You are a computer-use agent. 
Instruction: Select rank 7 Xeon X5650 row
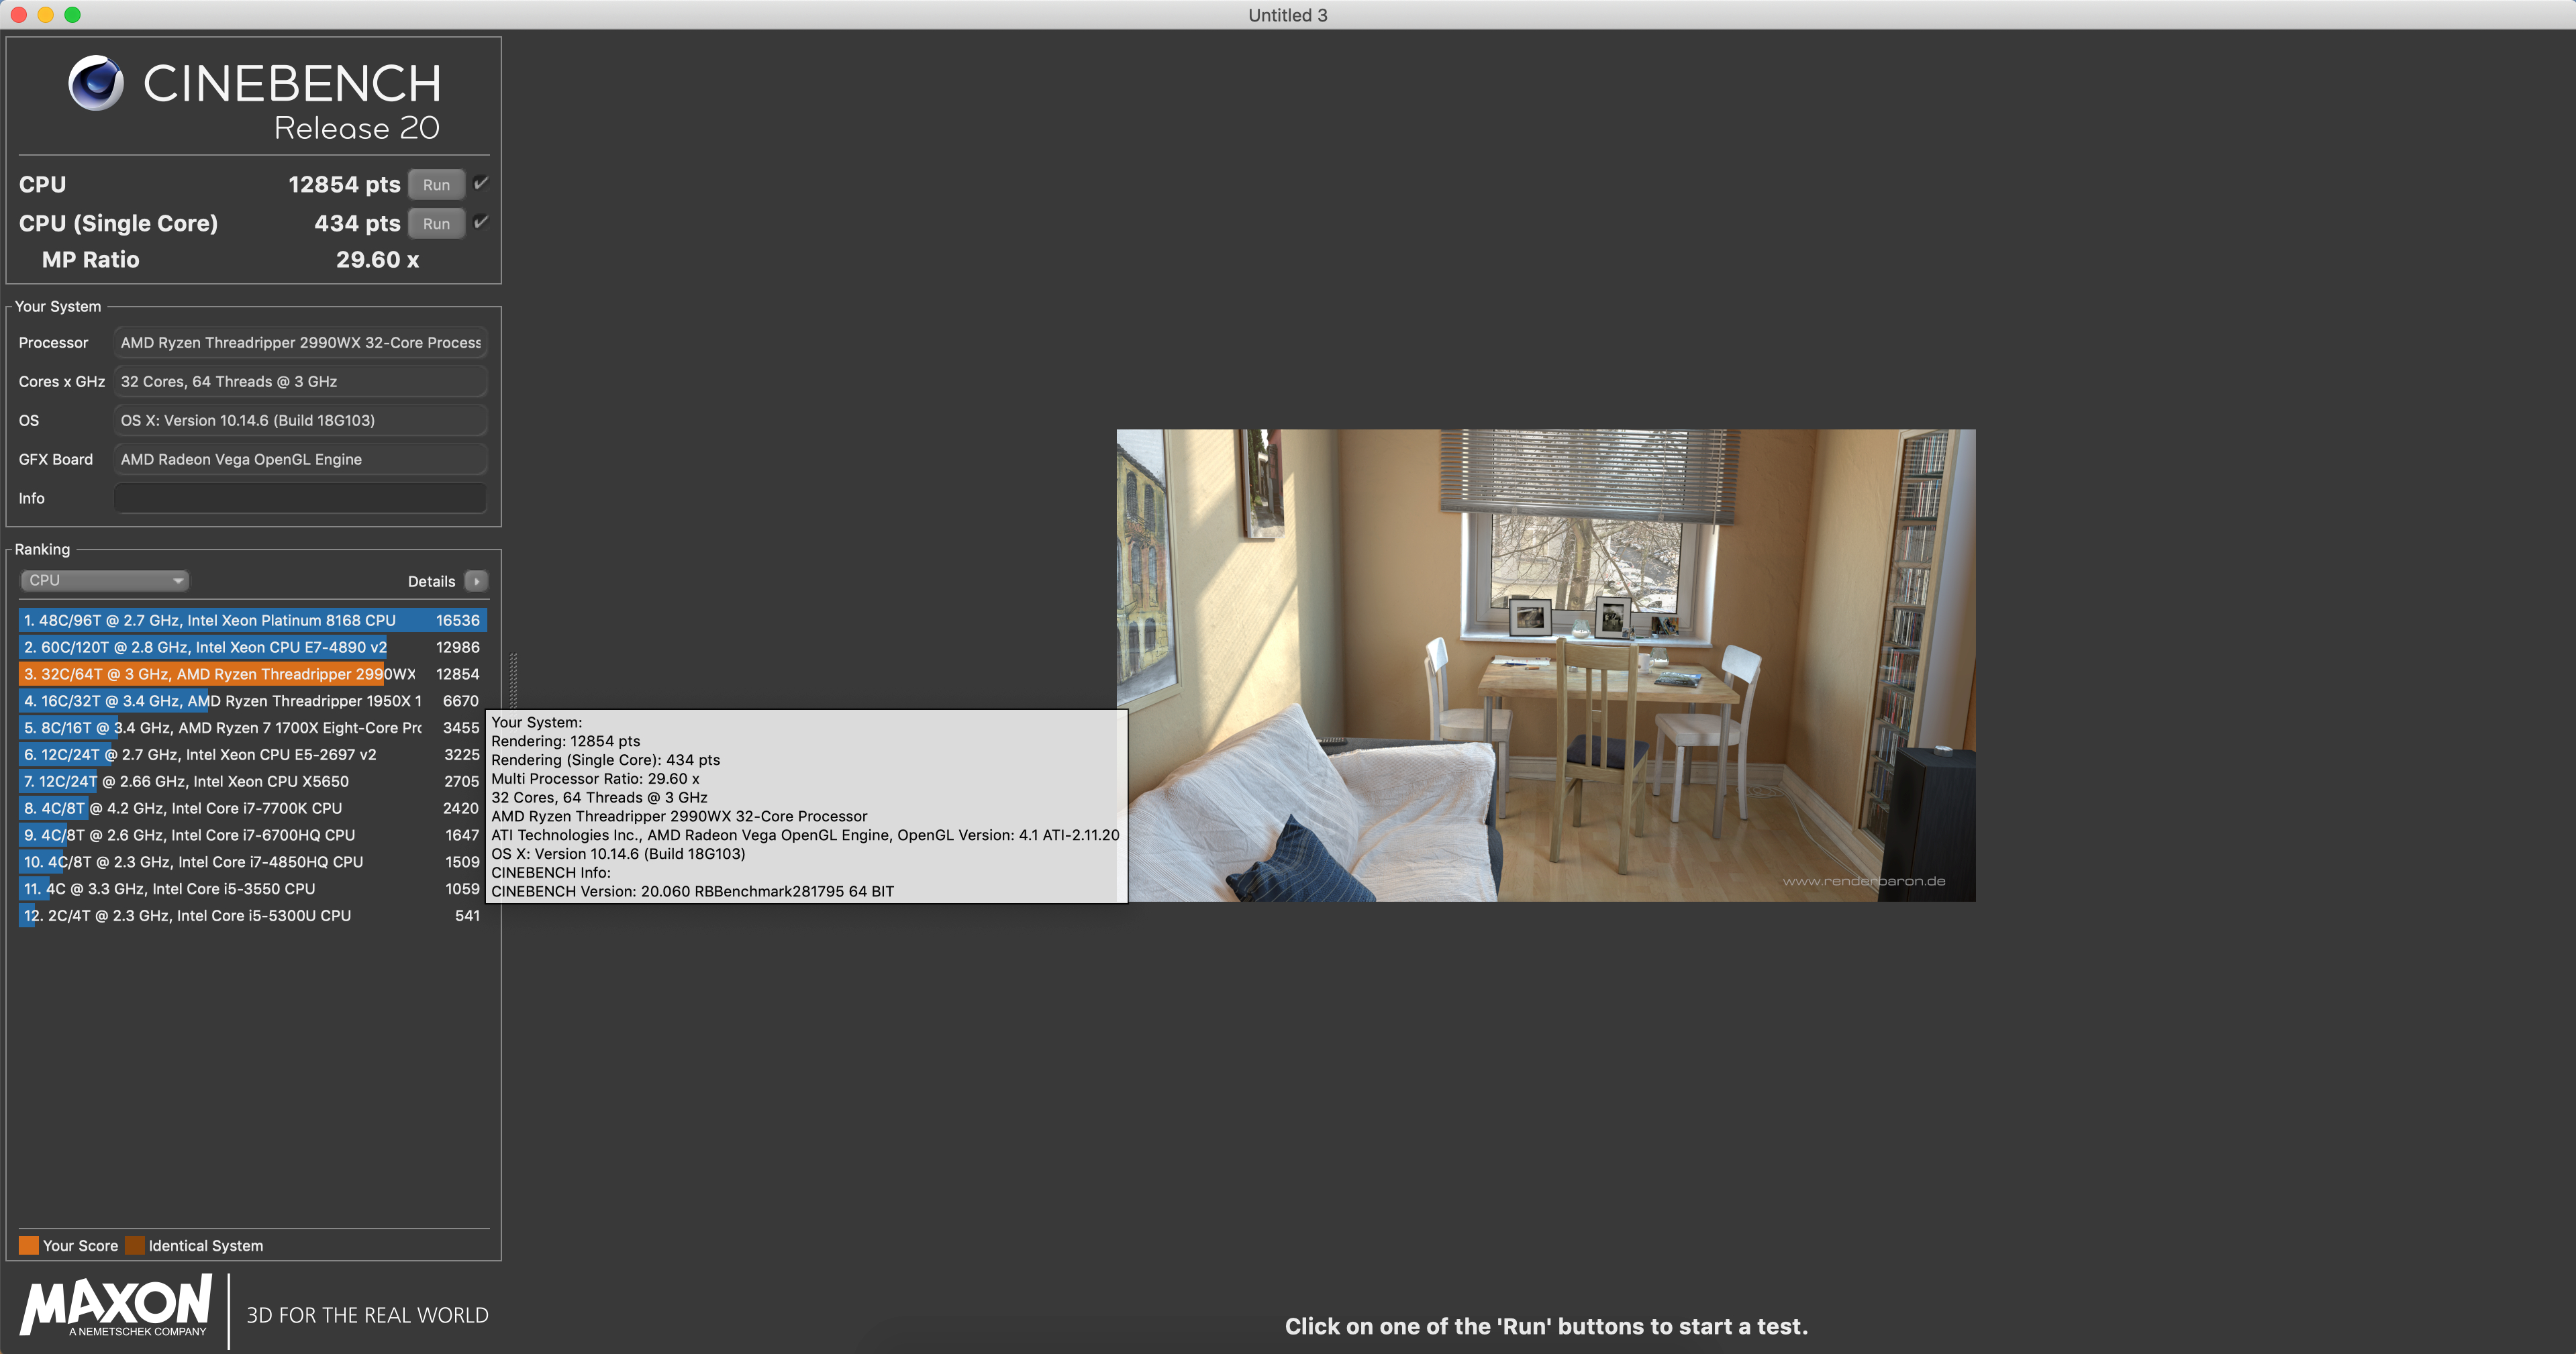point(253,782)
